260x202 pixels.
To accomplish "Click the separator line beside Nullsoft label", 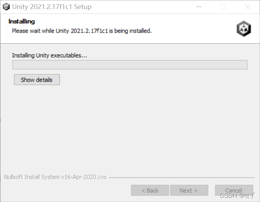I will point(182,178).
